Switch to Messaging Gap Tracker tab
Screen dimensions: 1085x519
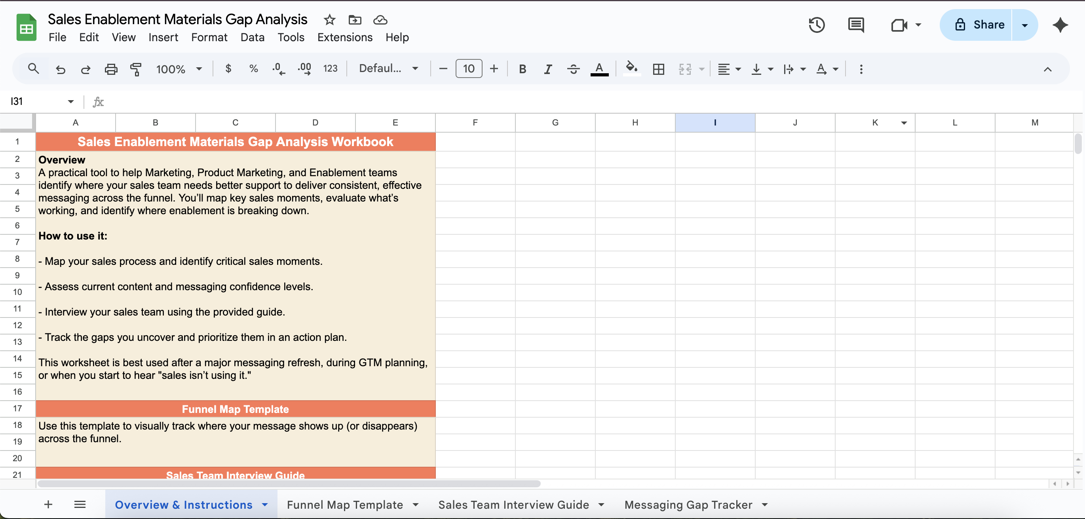688,504
